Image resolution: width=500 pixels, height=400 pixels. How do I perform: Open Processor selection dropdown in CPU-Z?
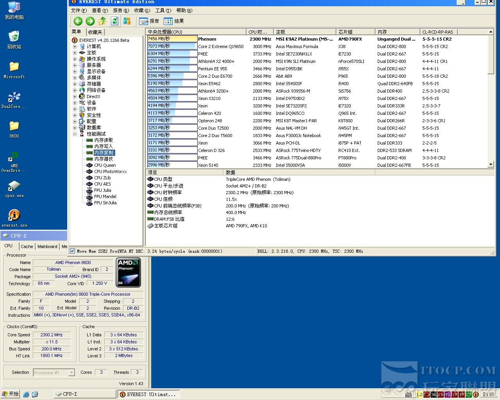[71, 373]
